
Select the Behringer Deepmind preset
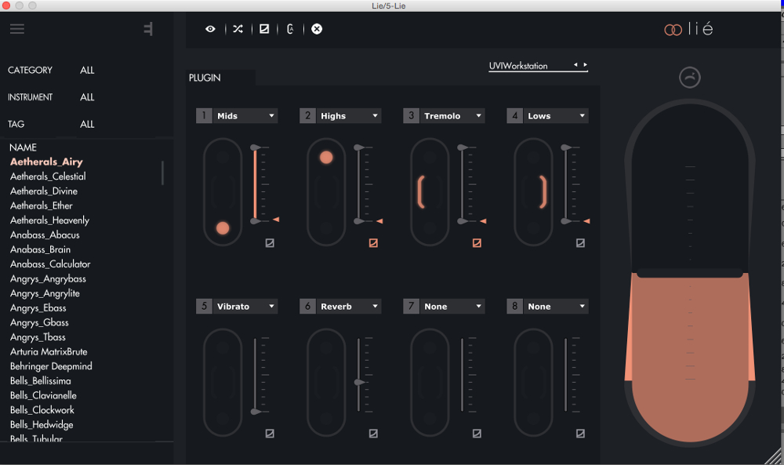[51, 366]
